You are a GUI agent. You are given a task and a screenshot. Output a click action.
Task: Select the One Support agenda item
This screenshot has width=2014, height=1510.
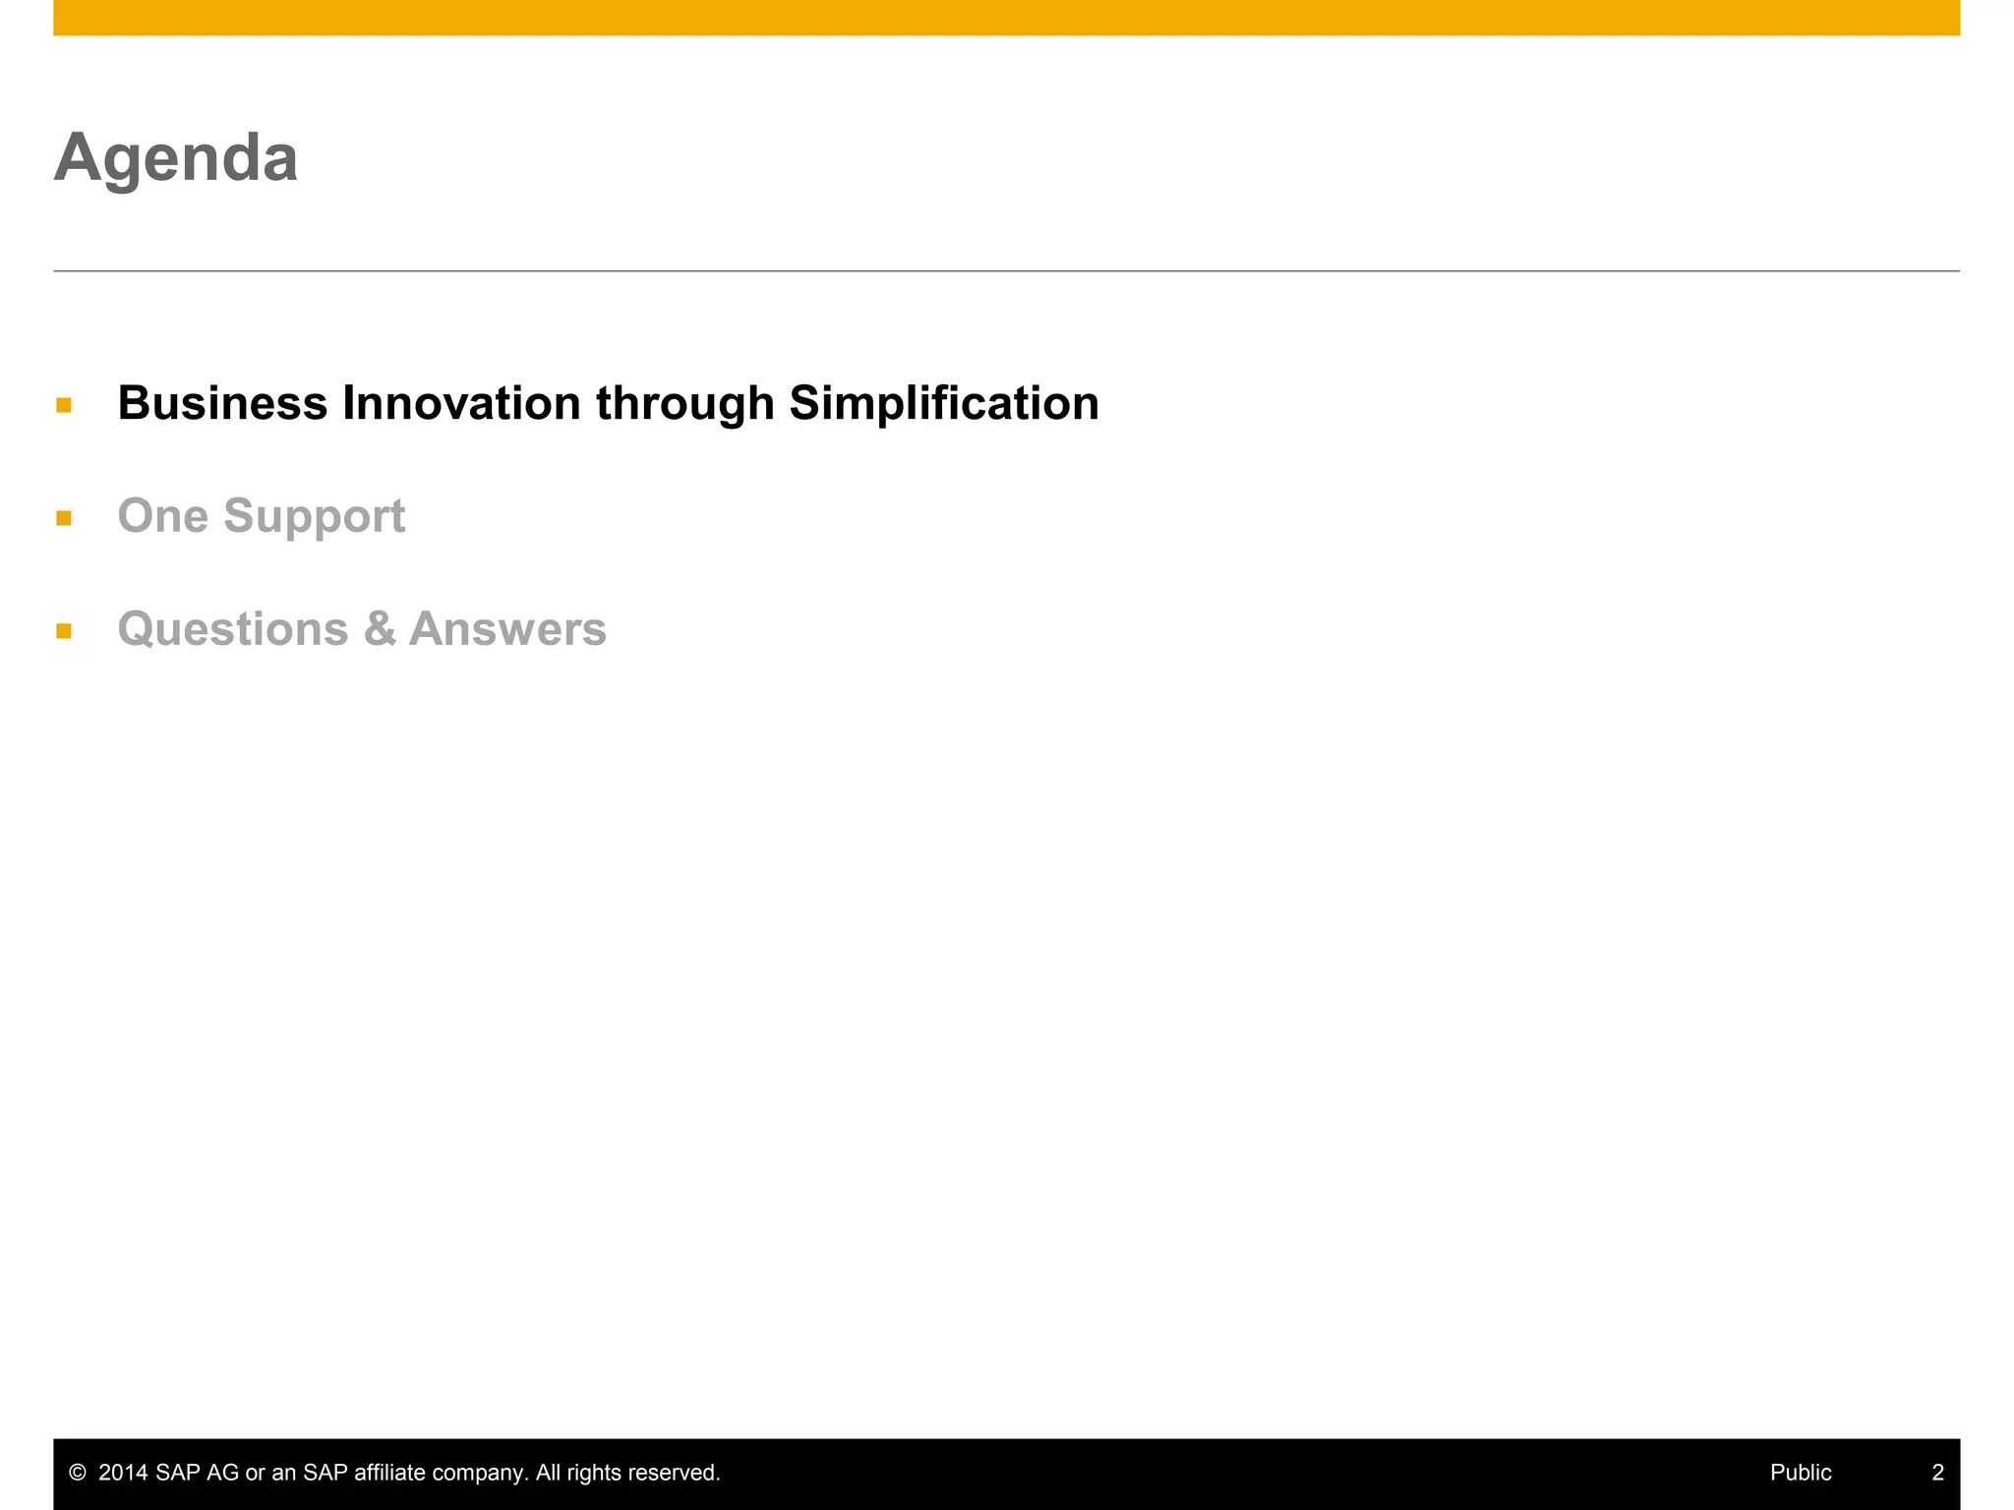[261, 516]
